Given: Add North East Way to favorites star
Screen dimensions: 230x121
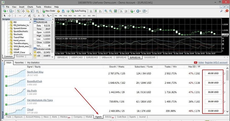Looking at the screenshot, I should point(224,73).
